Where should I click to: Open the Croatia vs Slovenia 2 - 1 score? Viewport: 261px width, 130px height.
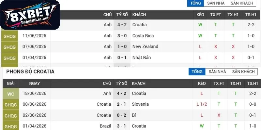pyautogui.click(x=121, y=104)
